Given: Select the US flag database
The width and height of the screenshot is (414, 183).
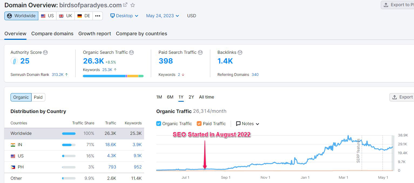Looking at the screenshot, I should pyautogui.click(x=47, y=16).
